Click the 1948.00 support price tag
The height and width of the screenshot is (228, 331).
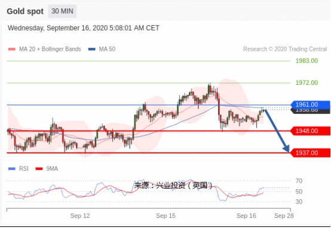tap(310, 131)
